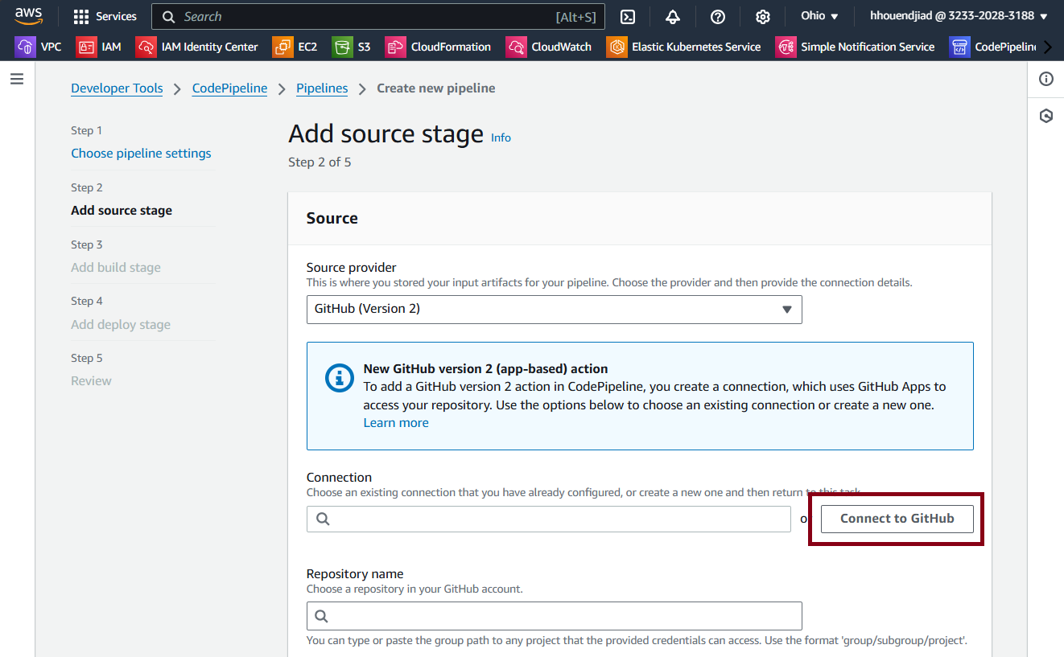Screen dimensions: 1064x657
Task: Open the CloudShell terminal icon
Action: (628, 17)
